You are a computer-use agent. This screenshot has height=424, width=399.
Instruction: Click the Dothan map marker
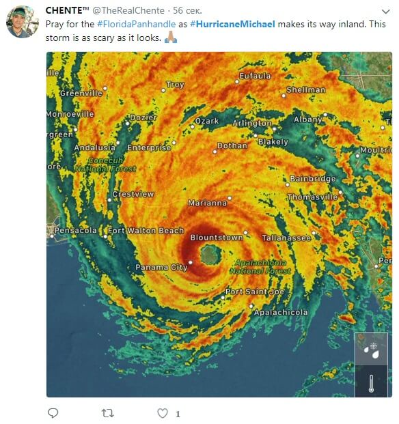coord(215,152)
